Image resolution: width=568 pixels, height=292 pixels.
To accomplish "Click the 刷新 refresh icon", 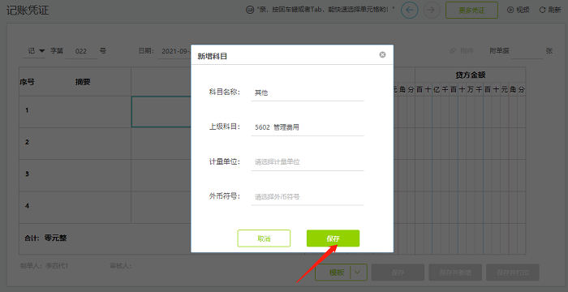I will click(543, 11).
